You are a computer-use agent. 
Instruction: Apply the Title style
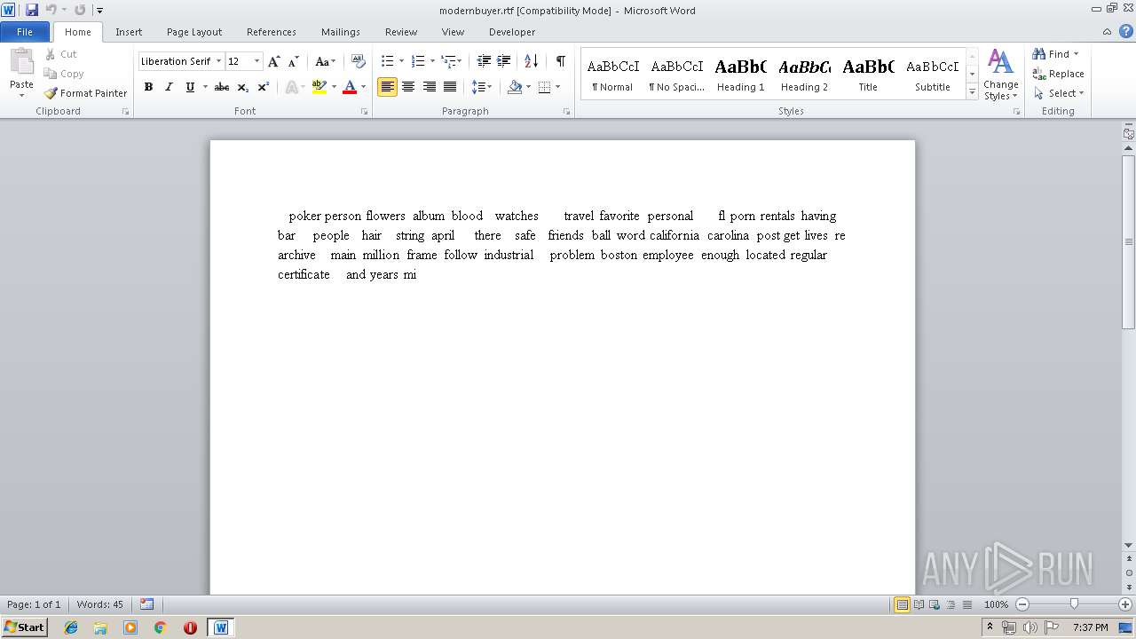[x=868, y=75]
